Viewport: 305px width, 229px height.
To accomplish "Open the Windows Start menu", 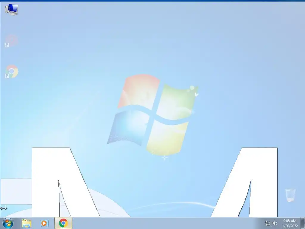I will (x=8, y=223).
